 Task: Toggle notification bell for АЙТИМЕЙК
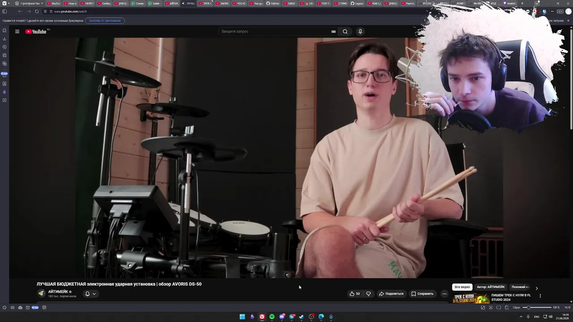pyautogui.click(x=87, y=294)
